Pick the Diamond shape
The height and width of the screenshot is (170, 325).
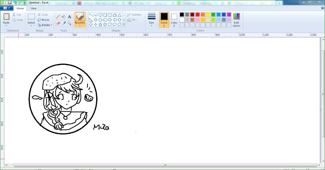(x=96, y=20)
